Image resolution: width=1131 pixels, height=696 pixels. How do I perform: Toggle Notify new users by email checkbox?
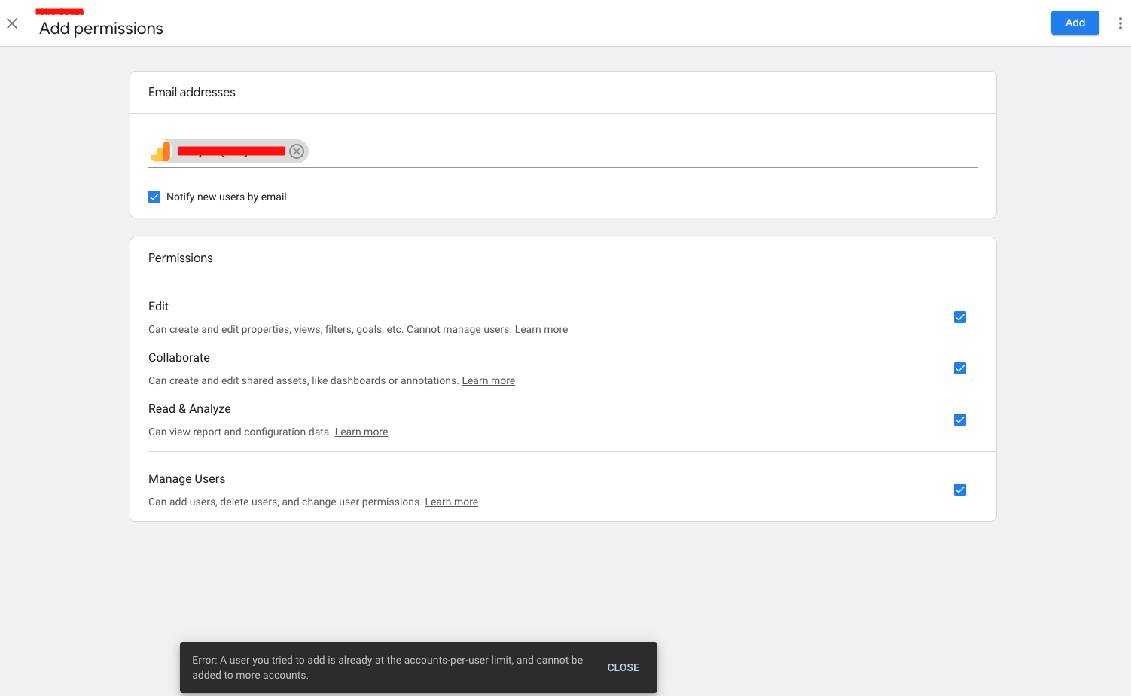(x=154, y=197)
